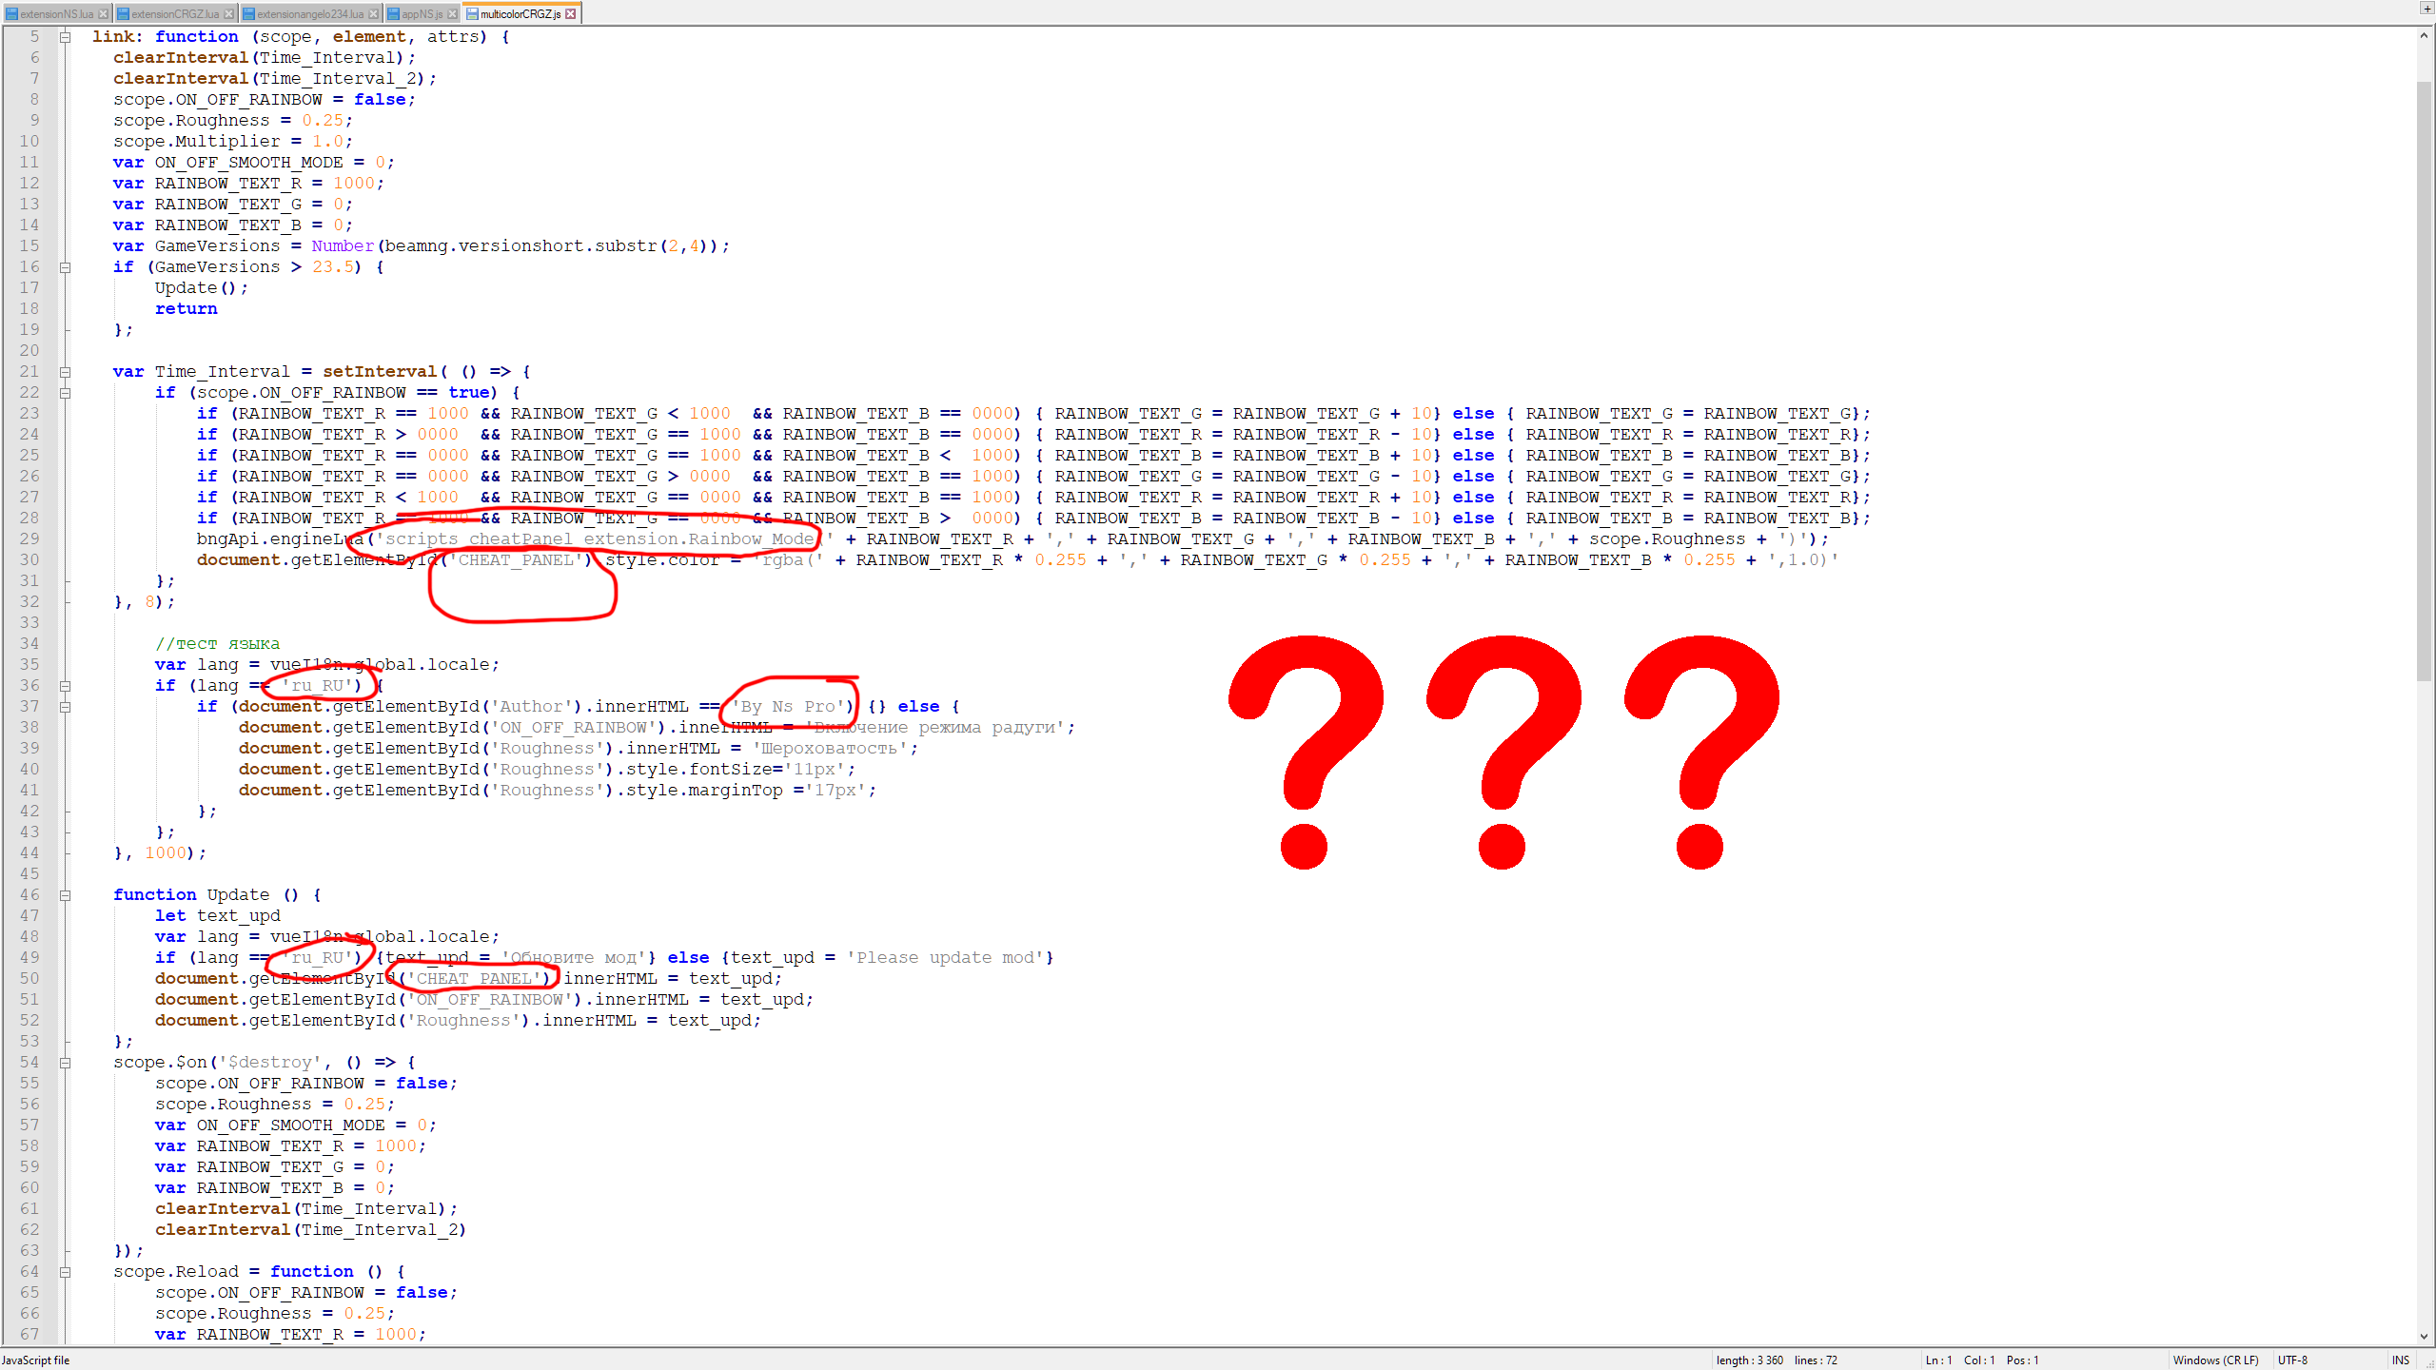Switch to the extensionangelo234.lua tab

(309, 14)
